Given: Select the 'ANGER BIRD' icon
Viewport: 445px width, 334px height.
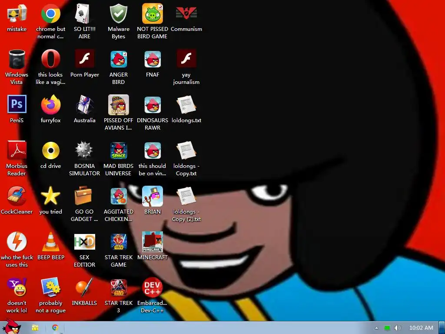Looking at the screenshot, I should (118, 59).
